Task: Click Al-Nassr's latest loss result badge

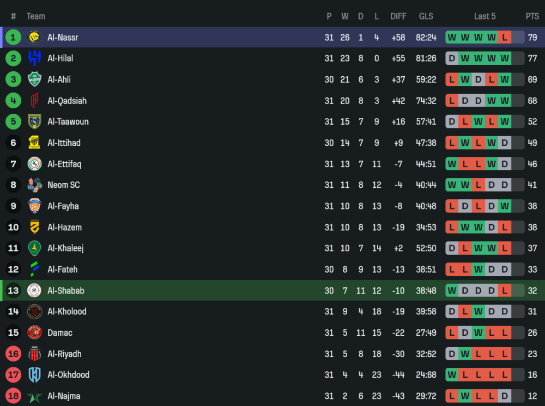Action: coord(504,37)
